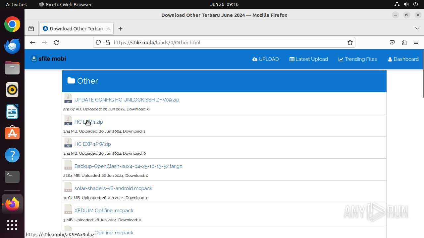Open solar-shaders-v6-android.mcpack link
This screenshot has width=424, height=238.
tap(113, 188)
